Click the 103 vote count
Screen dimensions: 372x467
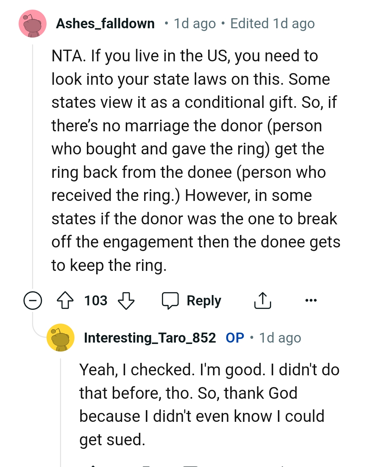96,301
